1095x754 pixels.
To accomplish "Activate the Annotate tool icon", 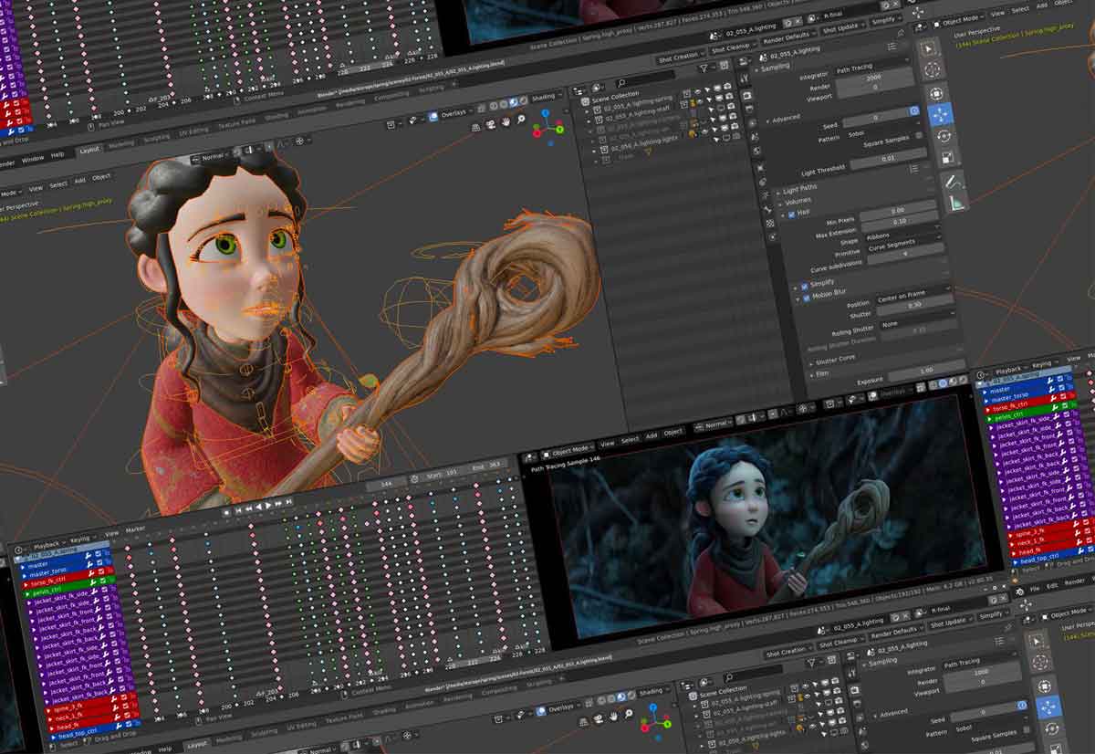I will pos(954,182).
